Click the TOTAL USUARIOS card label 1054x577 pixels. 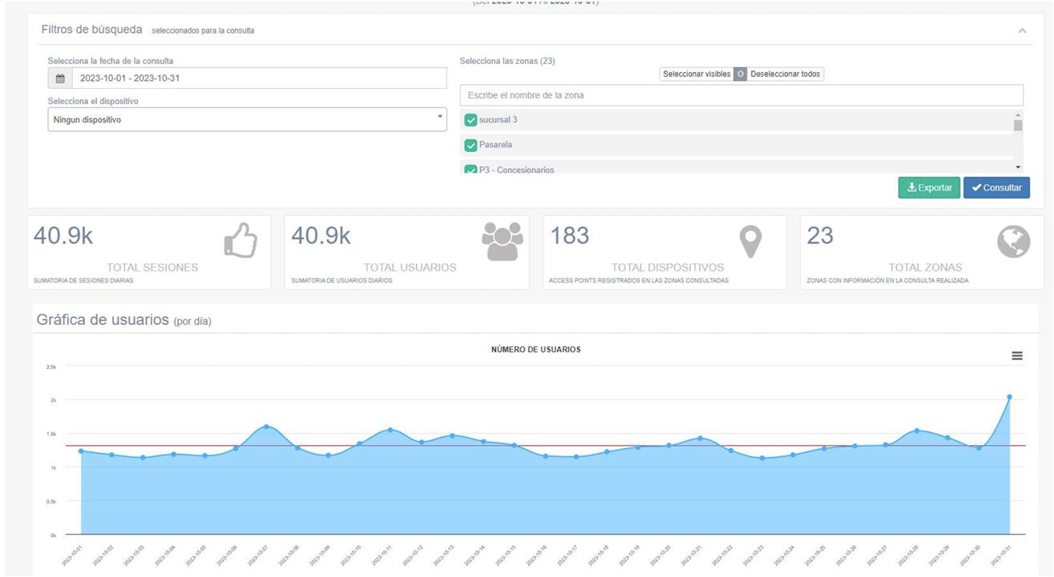(x=410, y=267)
